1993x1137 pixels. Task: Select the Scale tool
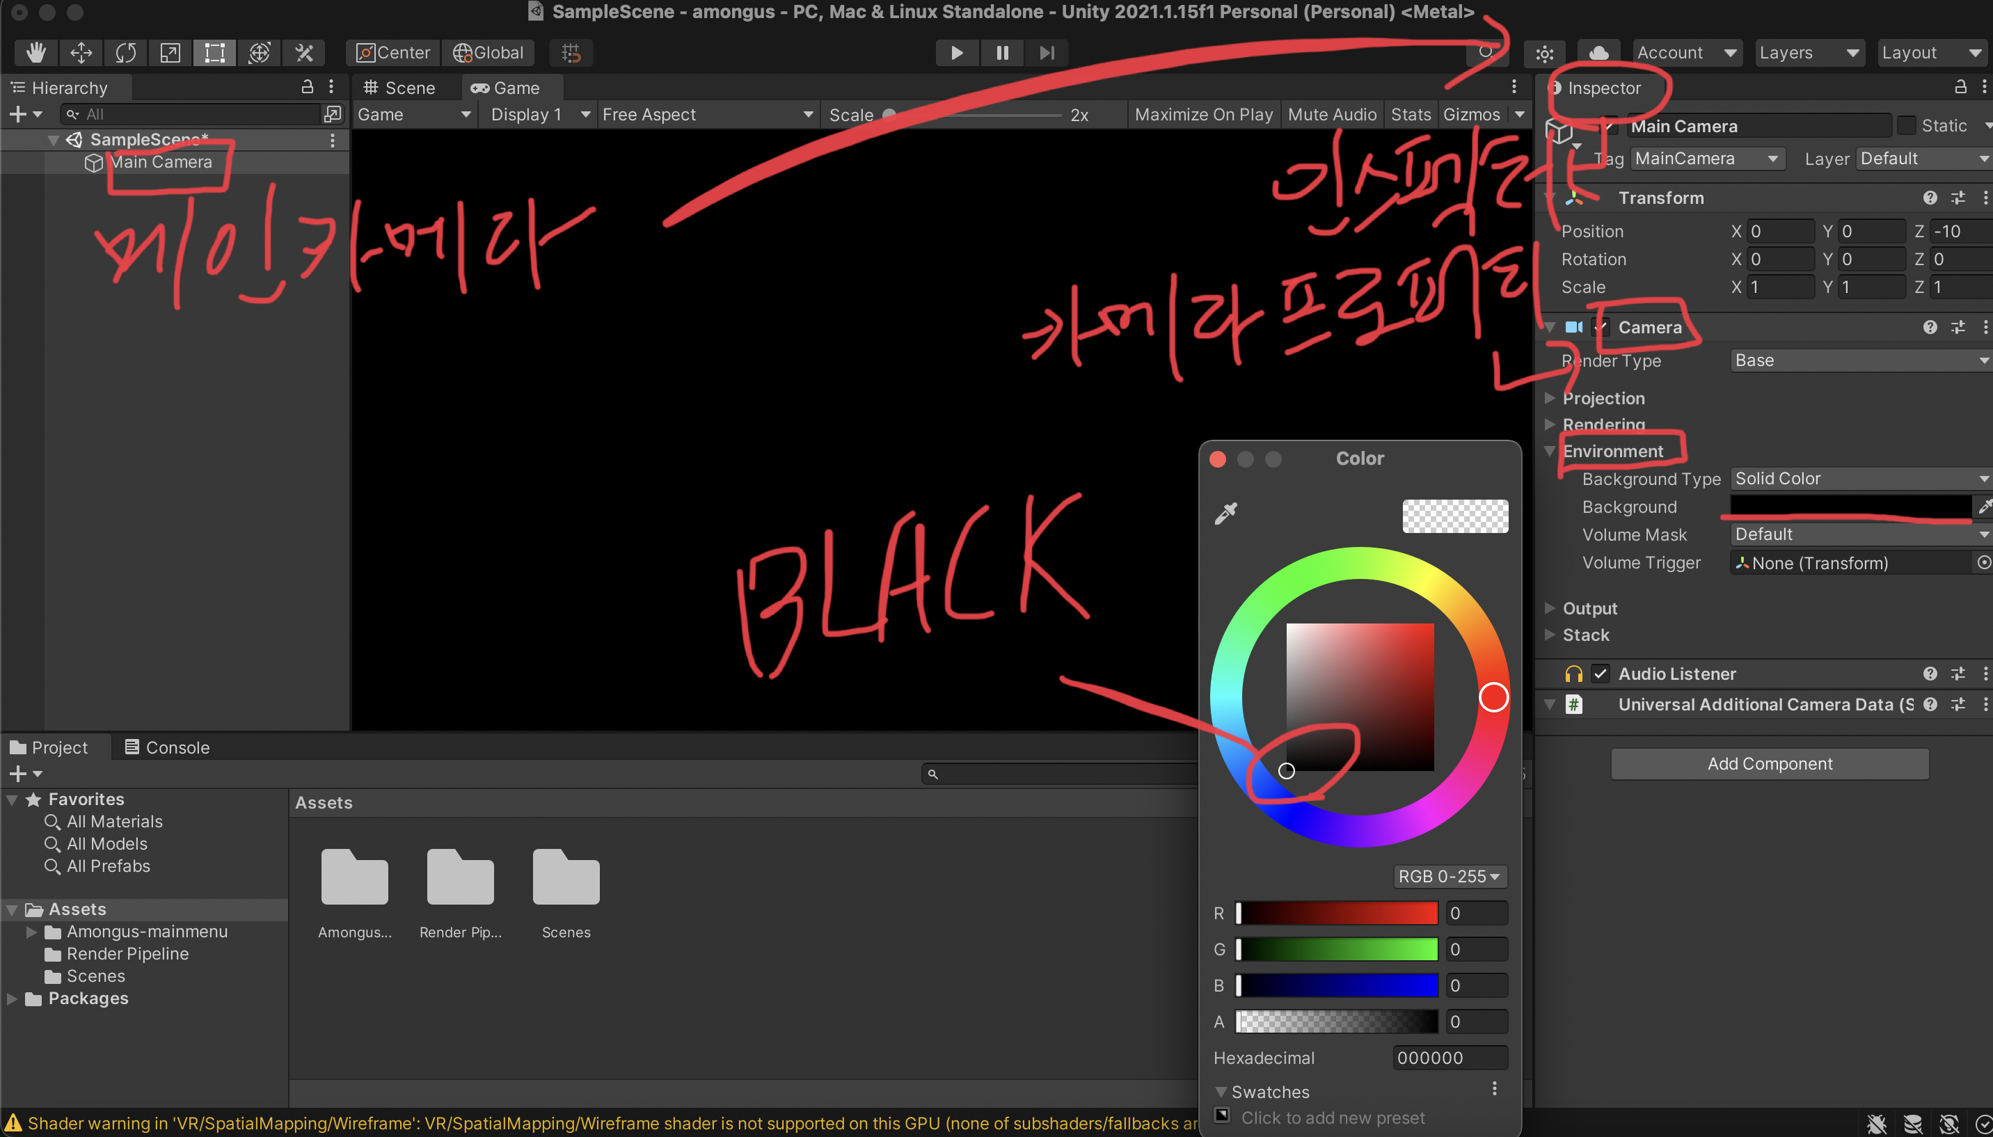(x=170, y=52)
